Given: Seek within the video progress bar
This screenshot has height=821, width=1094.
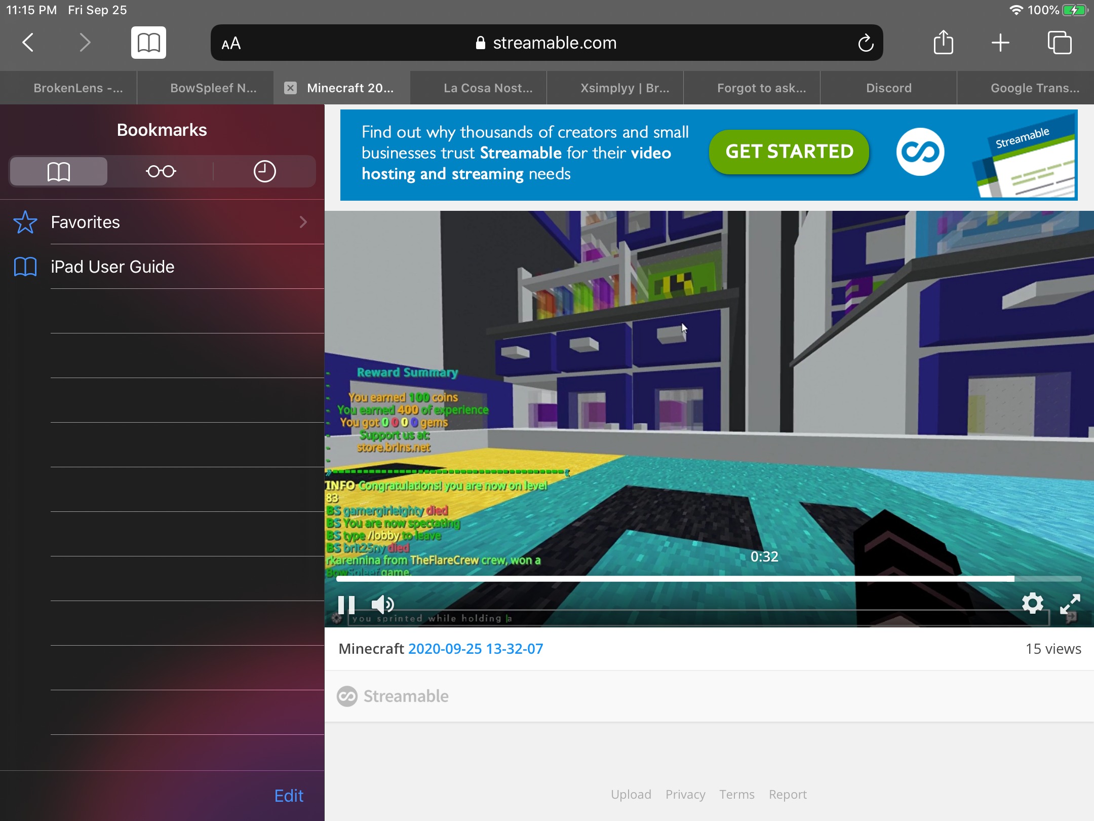Looking at the screenshot, I should (709, 578).
